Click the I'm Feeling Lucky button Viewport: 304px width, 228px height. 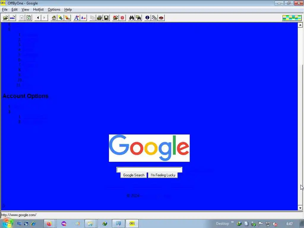tap(163, 175)
